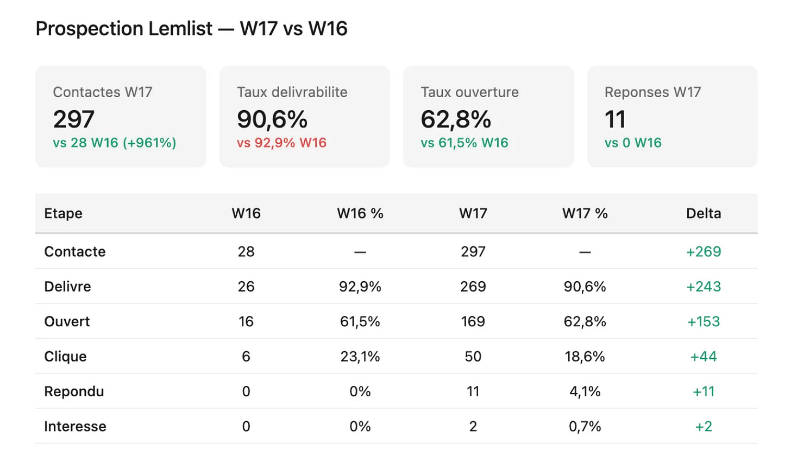Viewport: 791px width, 463px height.
Task: Select the Repondu row label
Action: pos(74,391)
